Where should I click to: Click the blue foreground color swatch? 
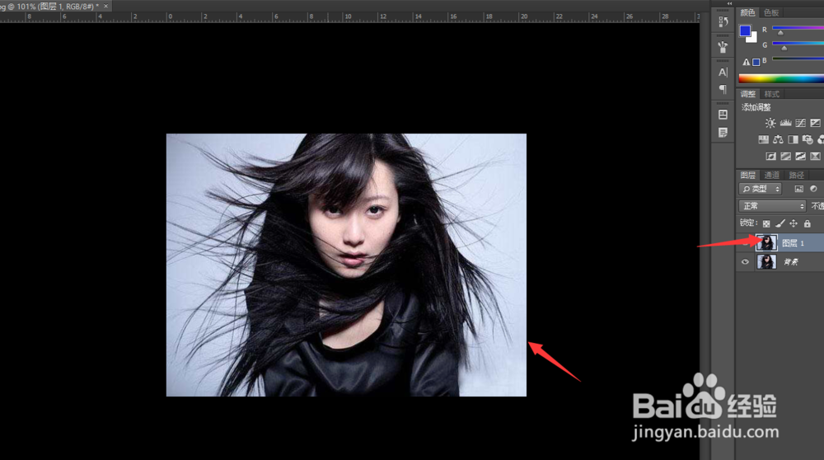pyautogui.click(x=745, y=31)
